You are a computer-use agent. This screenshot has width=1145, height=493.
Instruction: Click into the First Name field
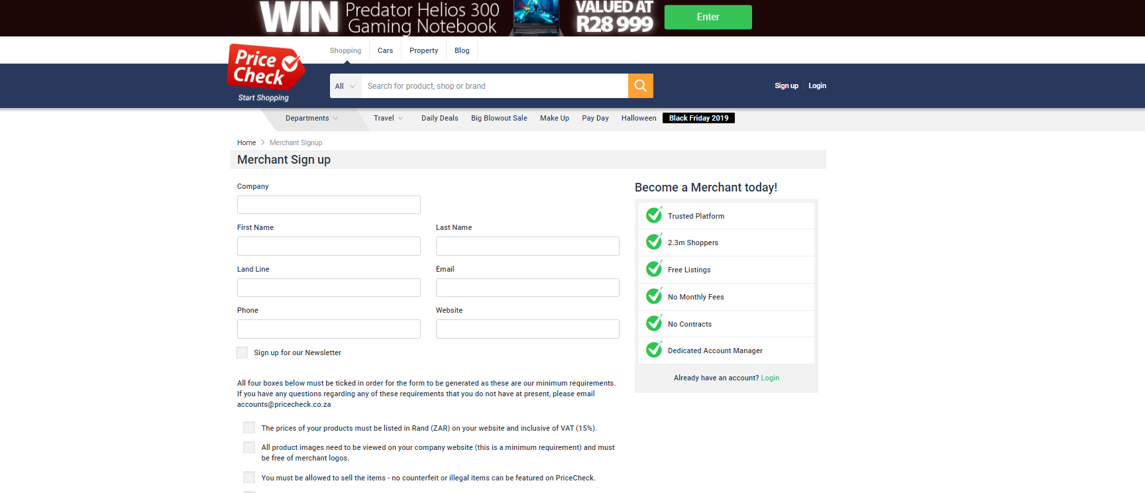point(329,246)
